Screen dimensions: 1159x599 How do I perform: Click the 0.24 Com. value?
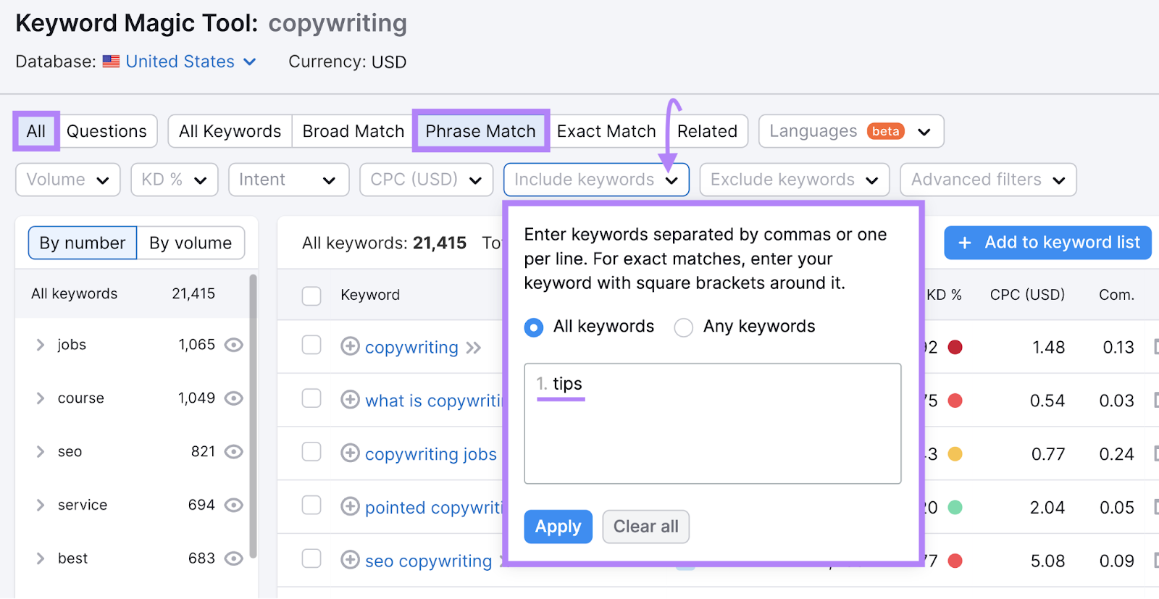click(1116, 454)
